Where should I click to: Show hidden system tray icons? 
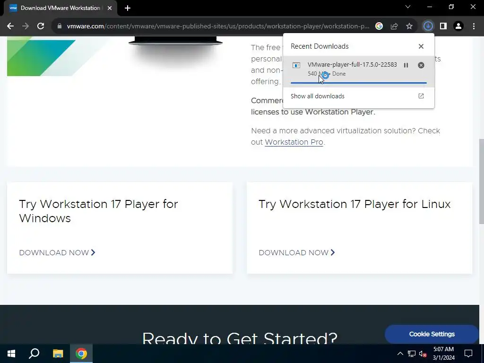(x=400, y=354)
